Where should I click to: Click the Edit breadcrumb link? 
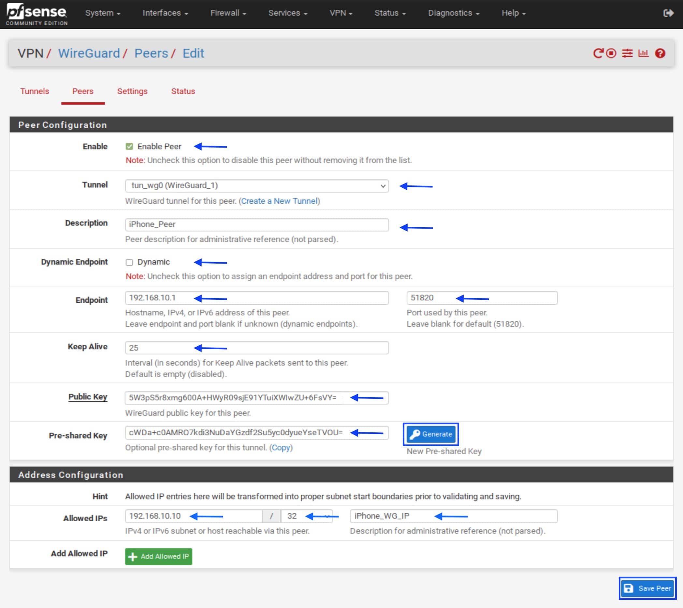[193, 53]
